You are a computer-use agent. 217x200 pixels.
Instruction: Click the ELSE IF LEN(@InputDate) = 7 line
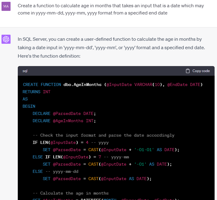[81, 157]
